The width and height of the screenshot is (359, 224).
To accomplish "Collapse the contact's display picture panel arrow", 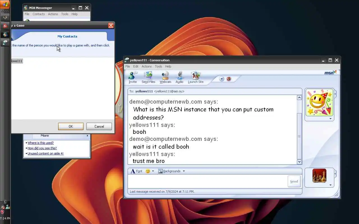I will tap(335, 94).
